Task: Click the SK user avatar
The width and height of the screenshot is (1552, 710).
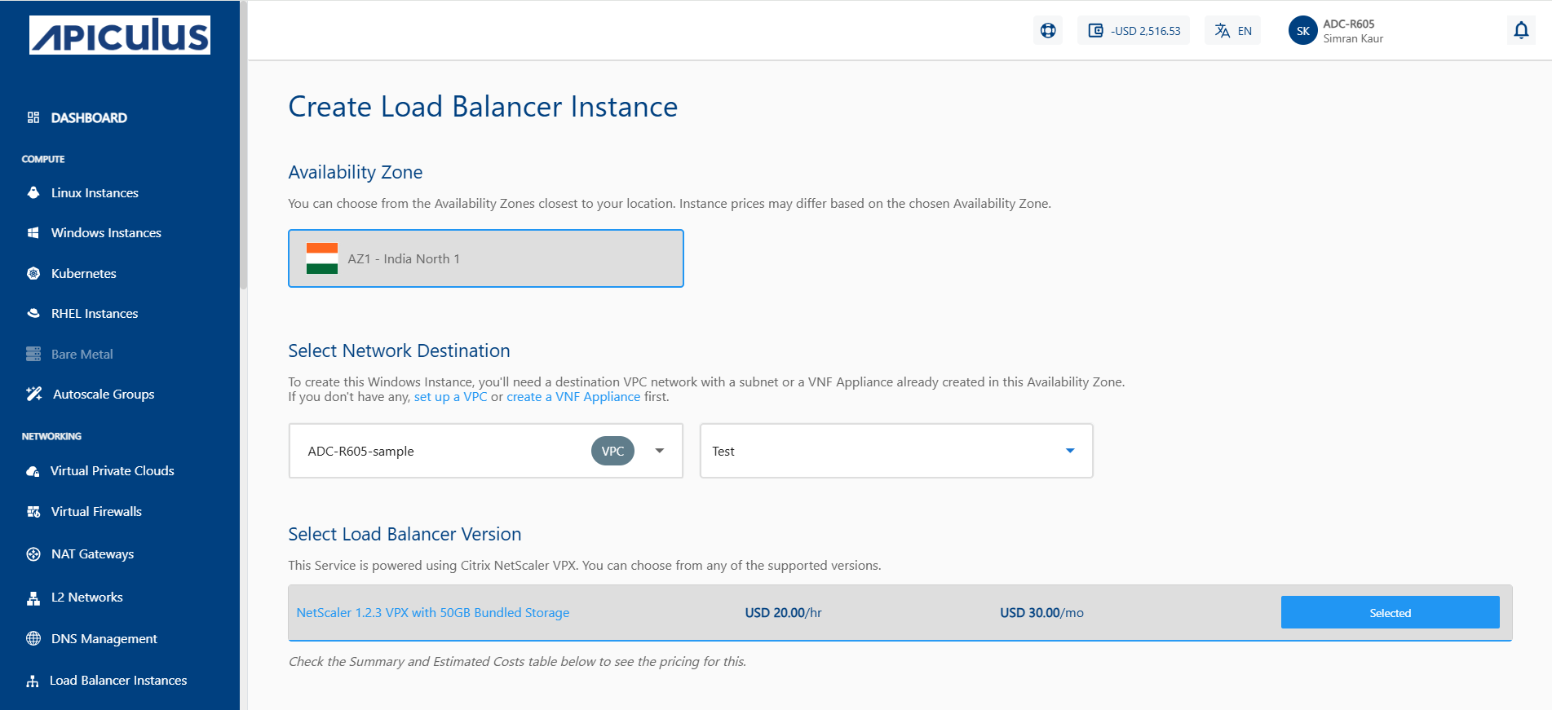Action: pyautogui.click(x=1303, y=31)
